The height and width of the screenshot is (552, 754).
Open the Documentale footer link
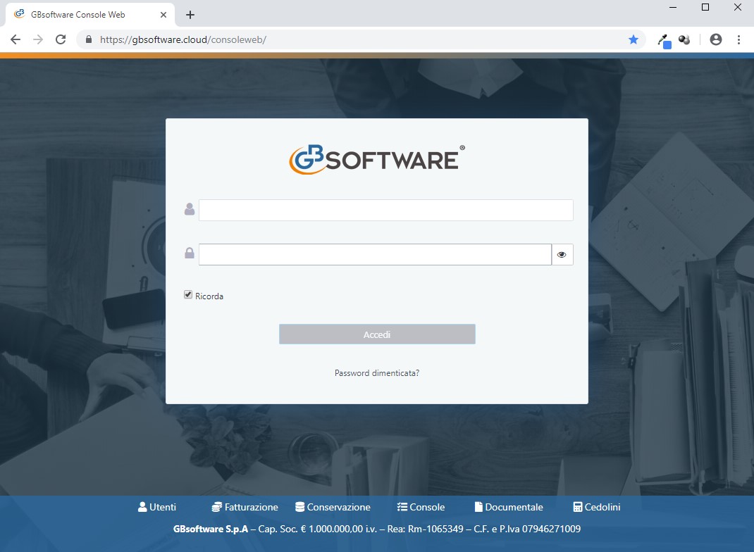[x=509, y=507]
